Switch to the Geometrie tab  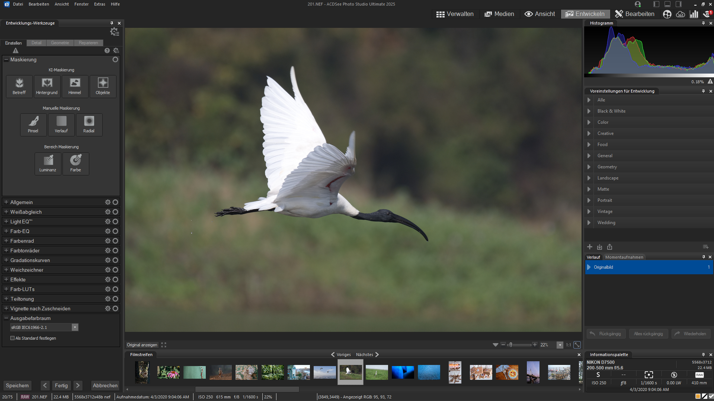60,43
